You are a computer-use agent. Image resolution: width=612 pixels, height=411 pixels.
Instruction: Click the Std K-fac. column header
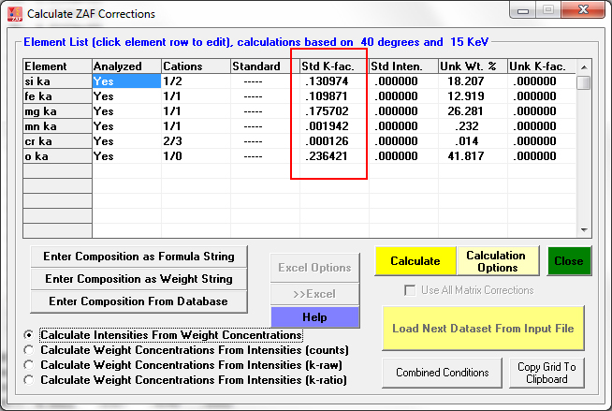click(x=333, y=66)
